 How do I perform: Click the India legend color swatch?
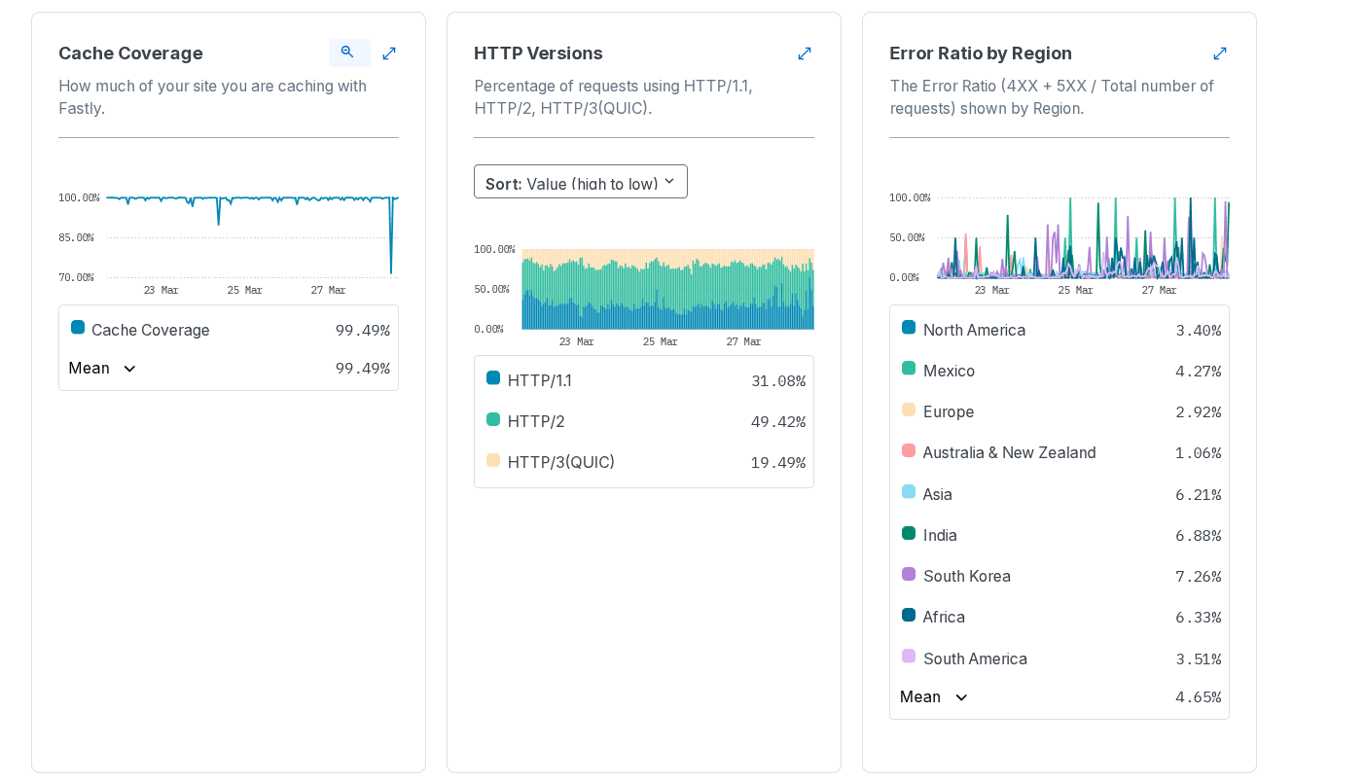coord(909,533)
